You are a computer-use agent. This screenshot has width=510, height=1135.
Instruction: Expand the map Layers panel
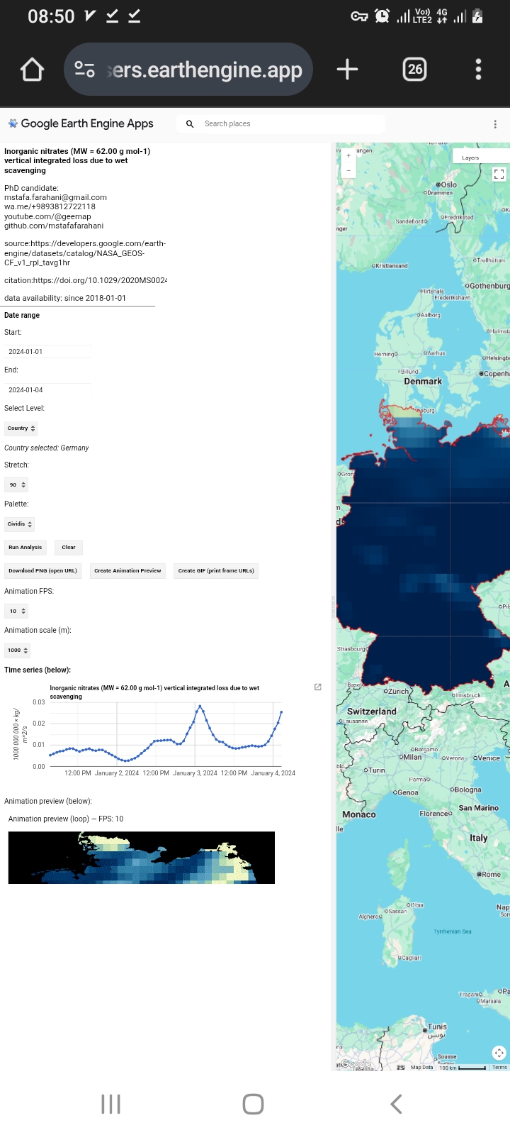tap(480, 157)
